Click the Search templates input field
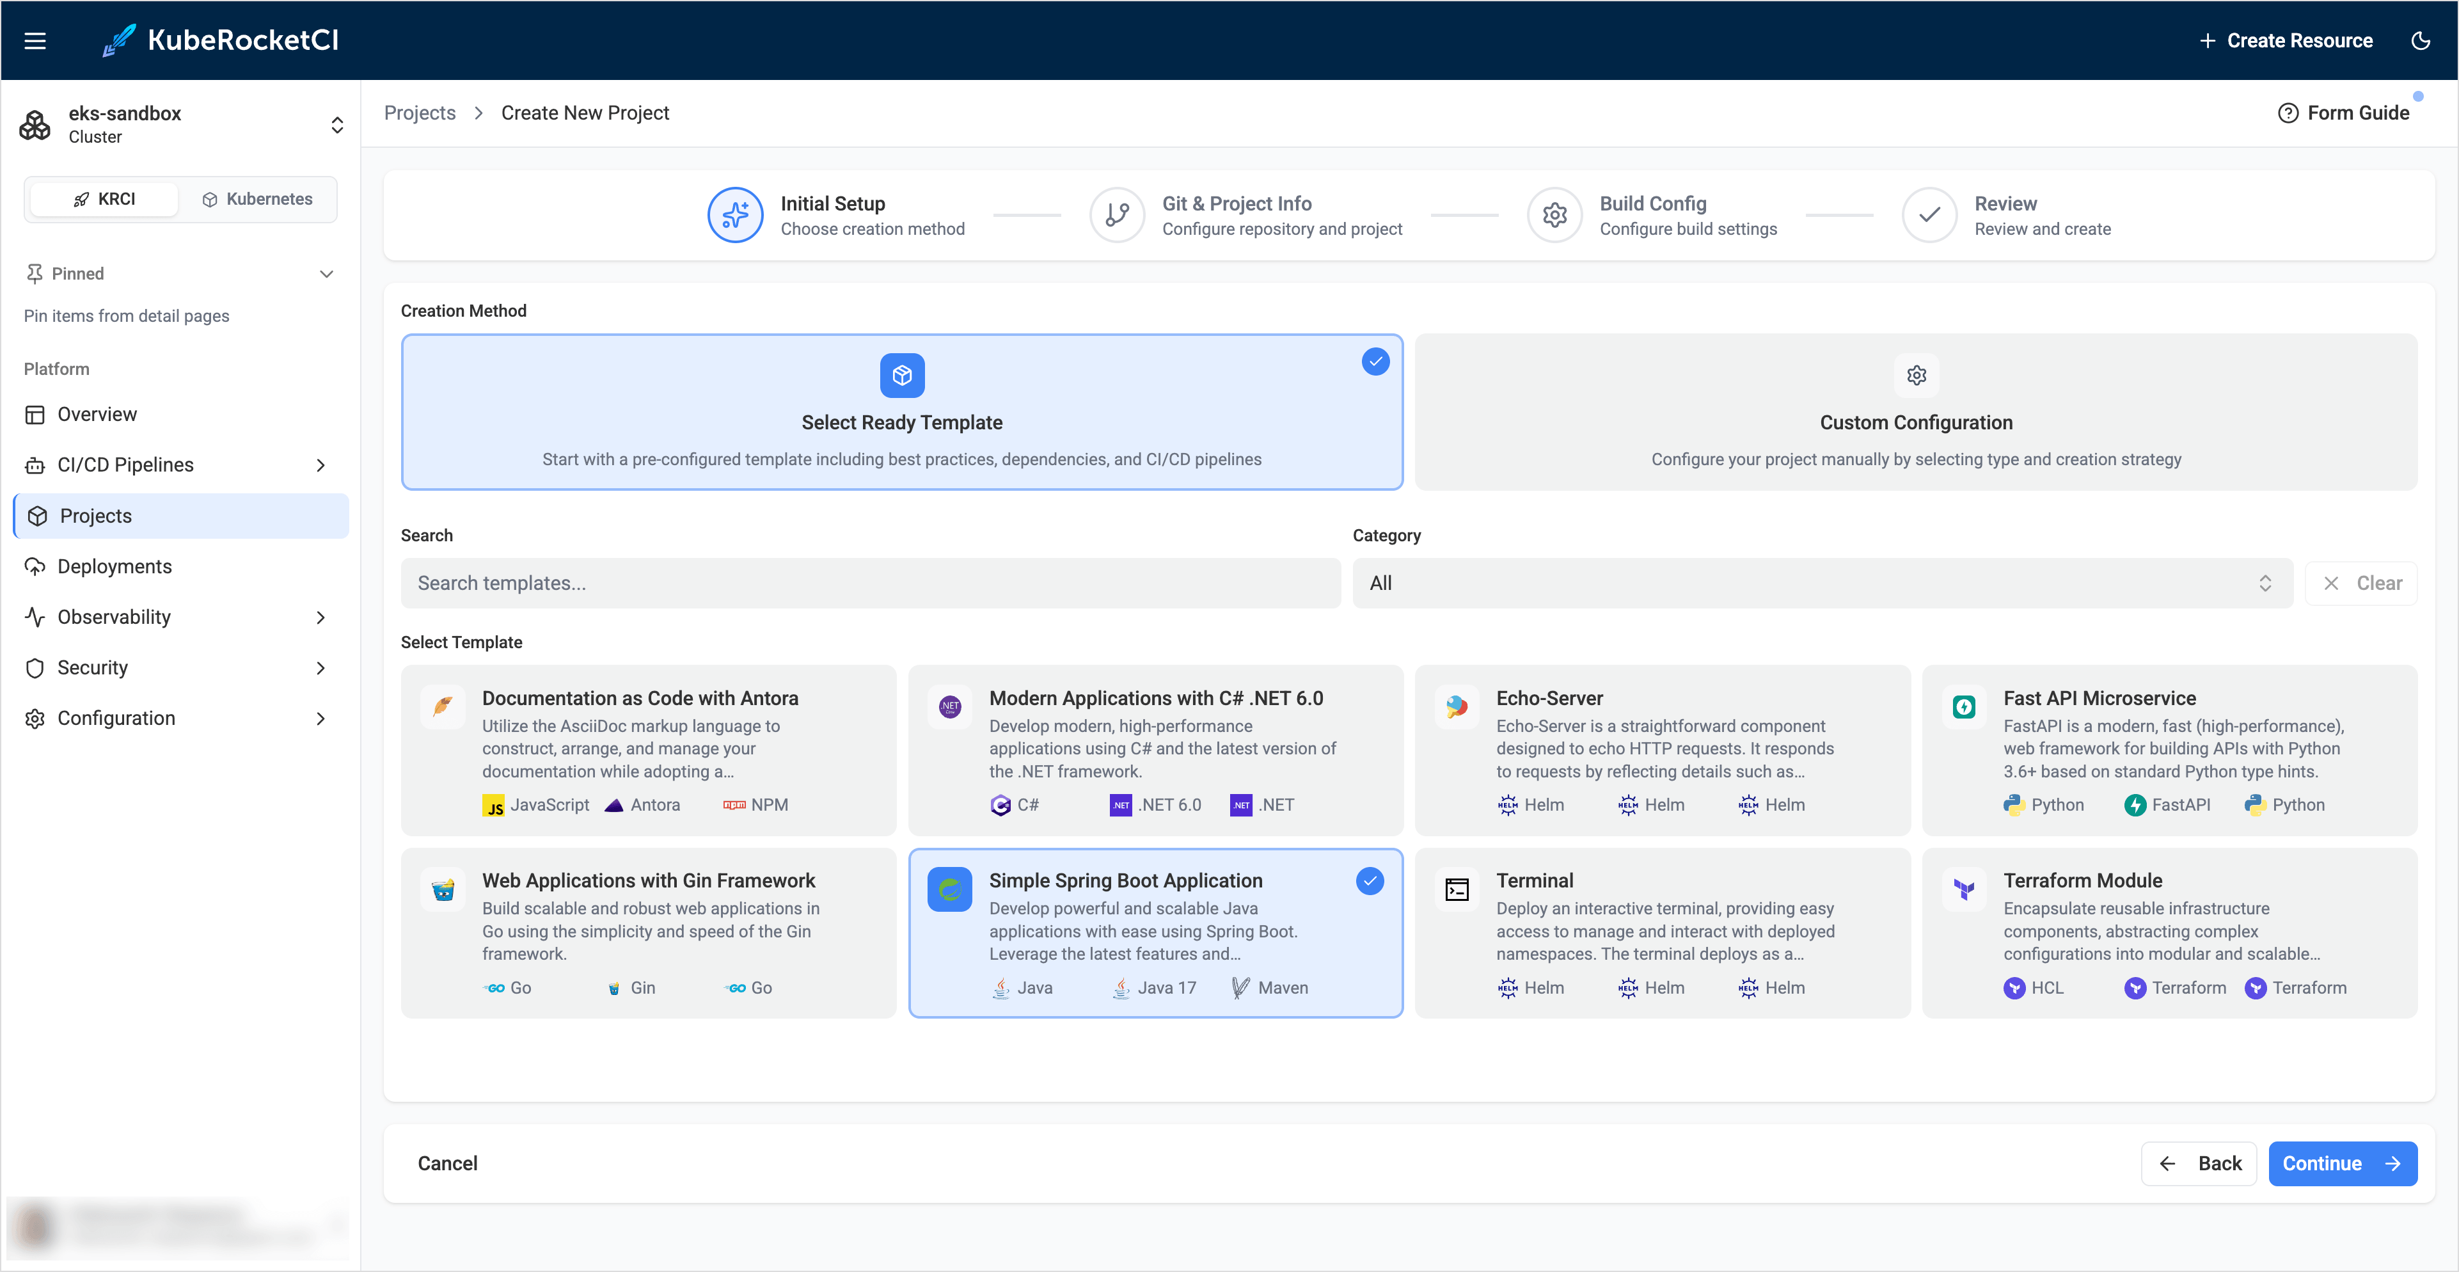 tap(871, 584)
